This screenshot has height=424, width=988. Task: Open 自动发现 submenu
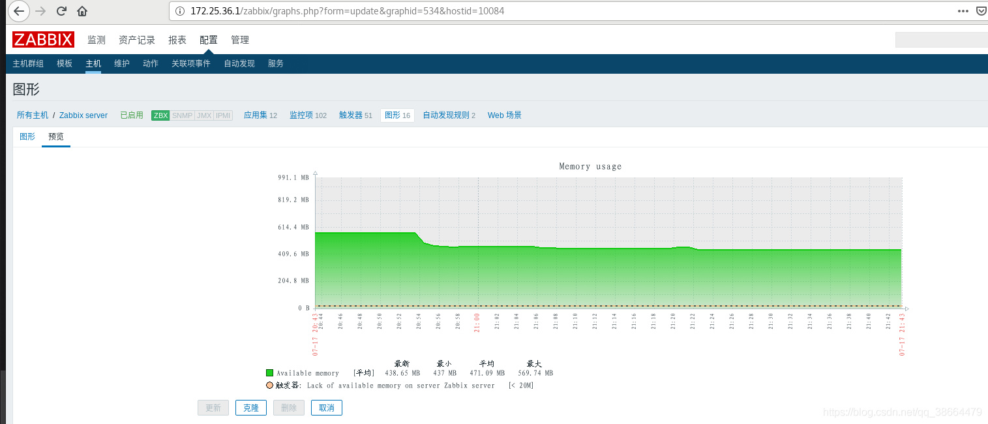click(x=239, y=63)
